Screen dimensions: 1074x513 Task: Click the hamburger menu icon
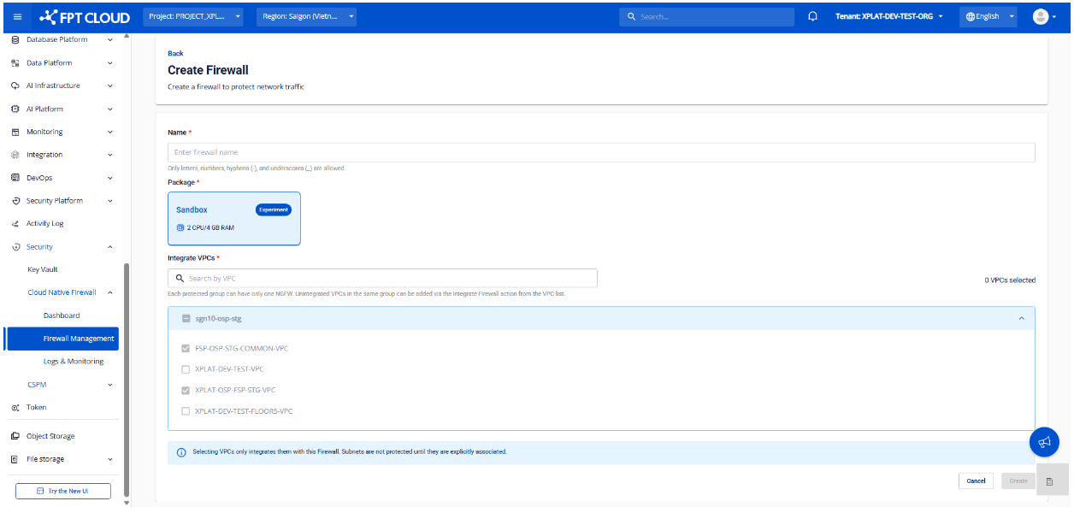(x=18, y=17)
